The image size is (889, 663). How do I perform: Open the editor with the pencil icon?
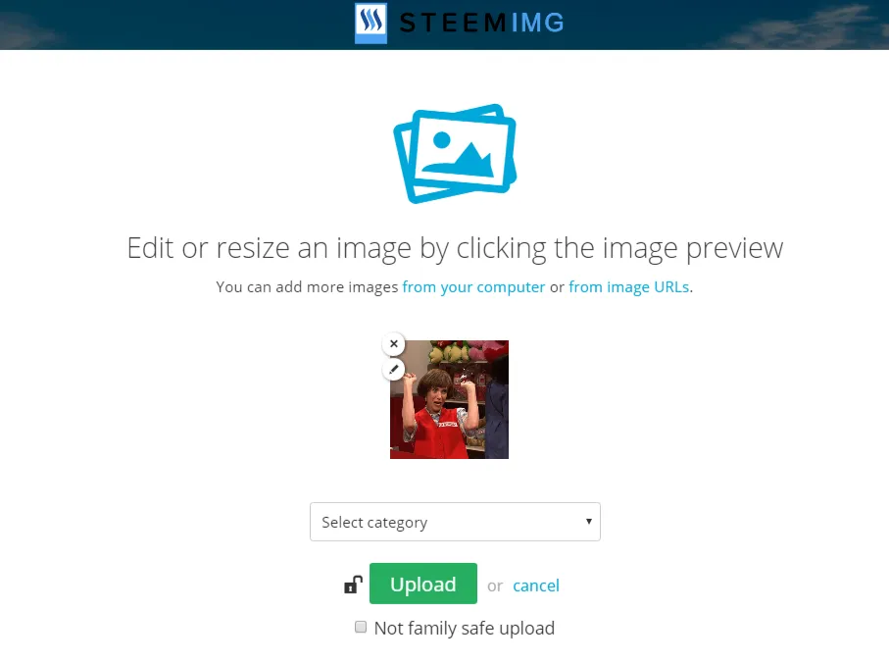394,369
